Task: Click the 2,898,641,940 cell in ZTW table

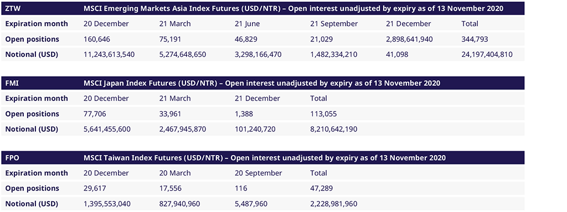Action: pyautogui.click(x=409, y=39)
